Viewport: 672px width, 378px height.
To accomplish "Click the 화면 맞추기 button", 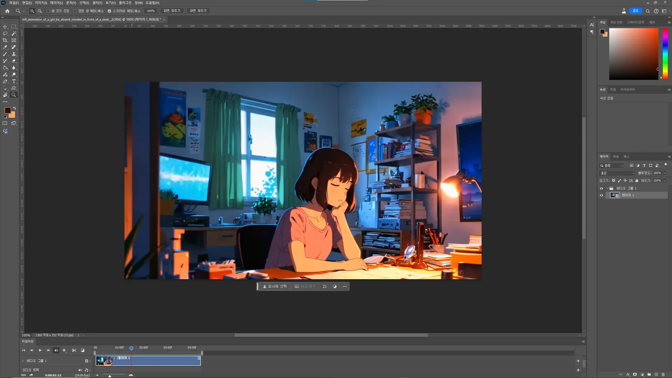I will tap(172, 11).
